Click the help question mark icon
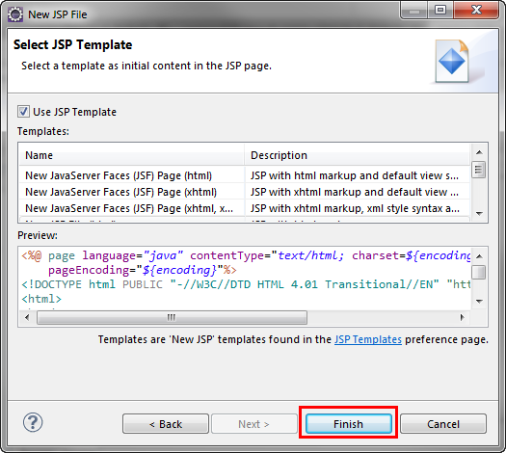This screenshot has width=506, height=453. click(x=33, y=422)
